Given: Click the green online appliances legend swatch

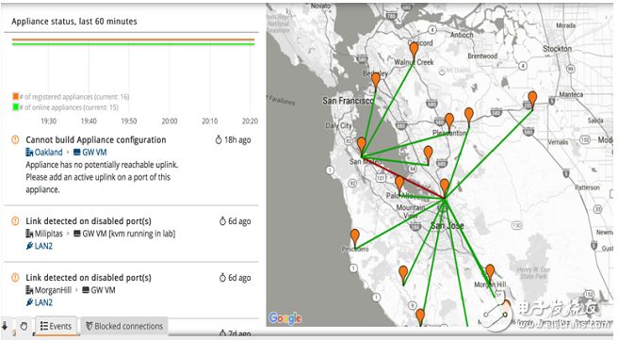Looking at the screenshot, I should pyautogui.click(x=16, y=106).
